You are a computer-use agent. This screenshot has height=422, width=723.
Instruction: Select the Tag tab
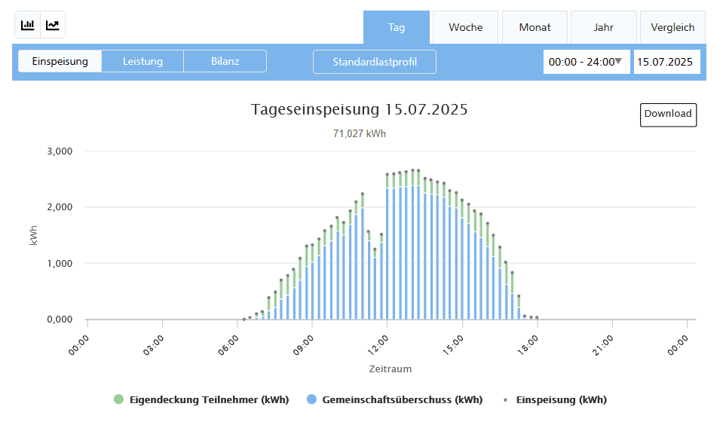397,27
